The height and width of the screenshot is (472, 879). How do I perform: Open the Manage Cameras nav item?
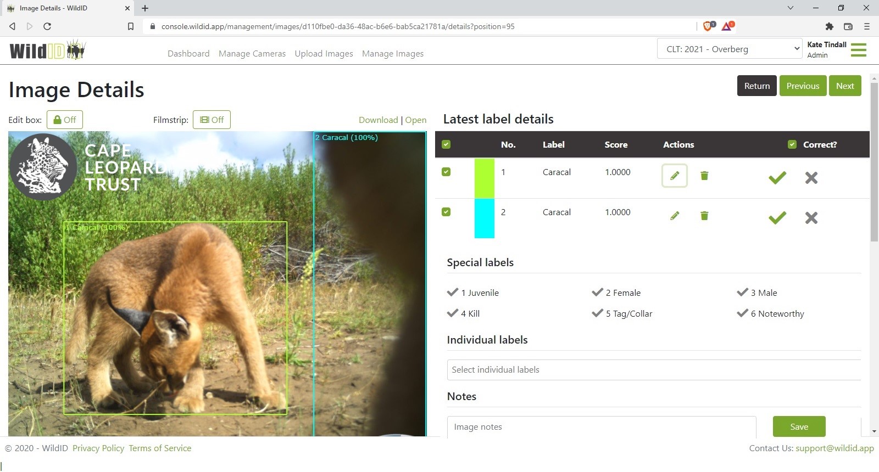point(252,53)
